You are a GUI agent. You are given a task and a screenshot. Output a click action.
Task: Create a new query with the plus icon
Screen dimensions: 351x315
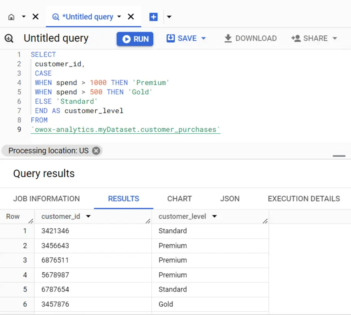[153, 17]
